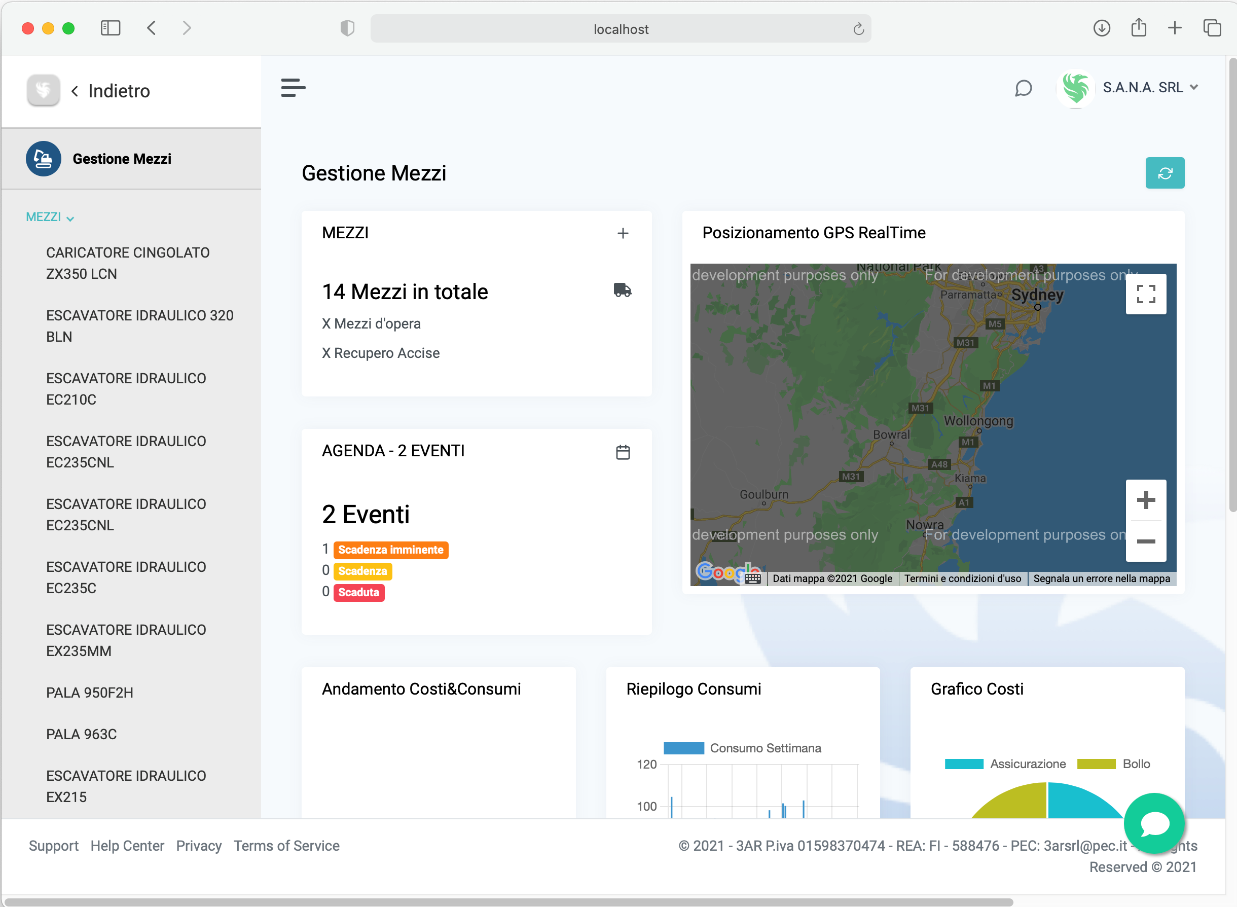The image size is (1237, 907).
Task: Toggle fullscreen map view
Action: 1145,294
